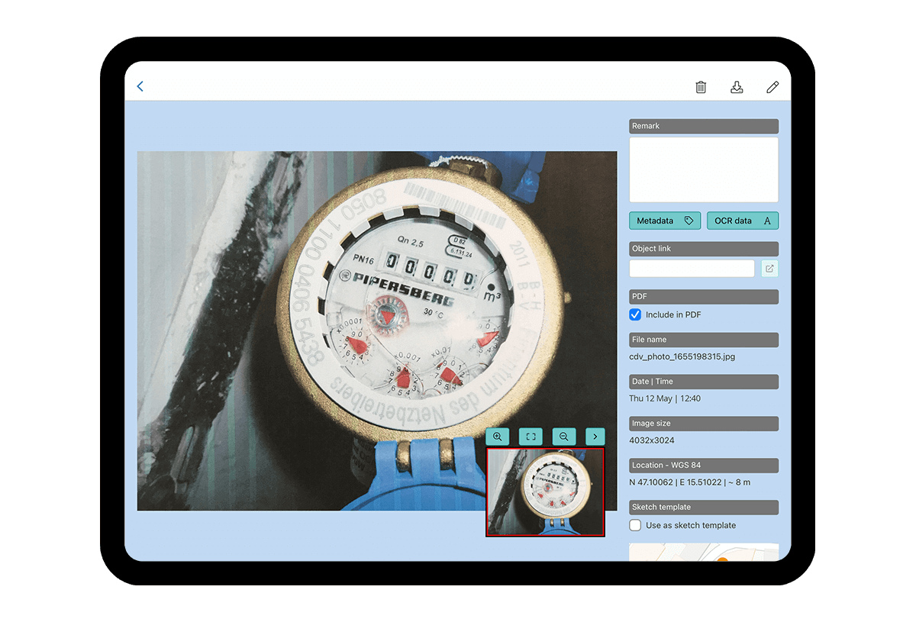Screen dimensions: 916x622
Task: Fit the photo to full view
Action: (531, 437)
